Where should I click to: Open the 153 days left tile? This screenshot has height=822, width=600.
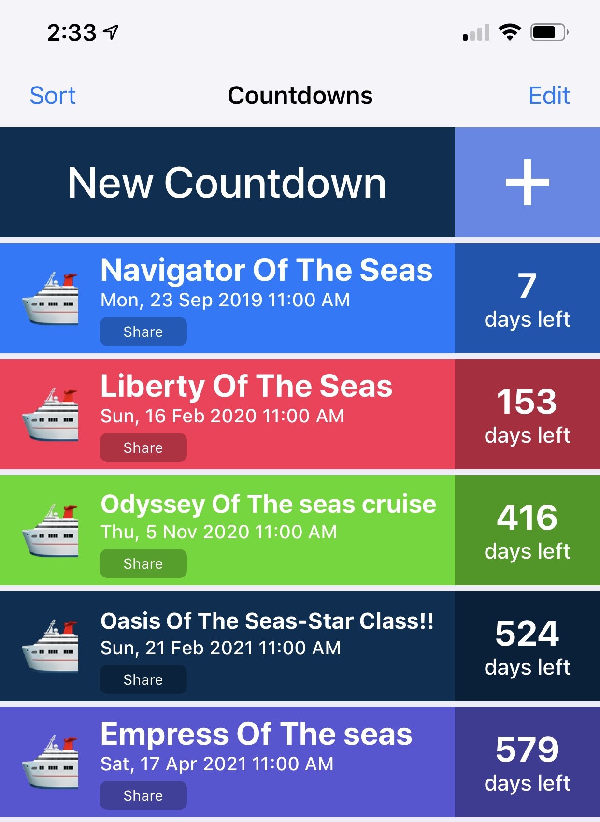pos(527,414)
